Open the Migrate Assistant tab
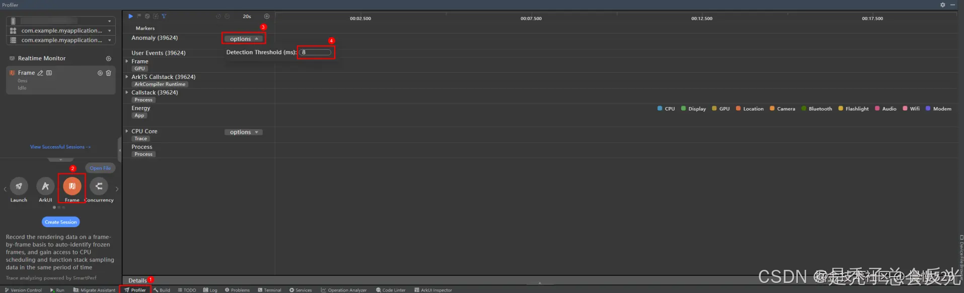This screenshot has width=964, height=293. (94, 290)
